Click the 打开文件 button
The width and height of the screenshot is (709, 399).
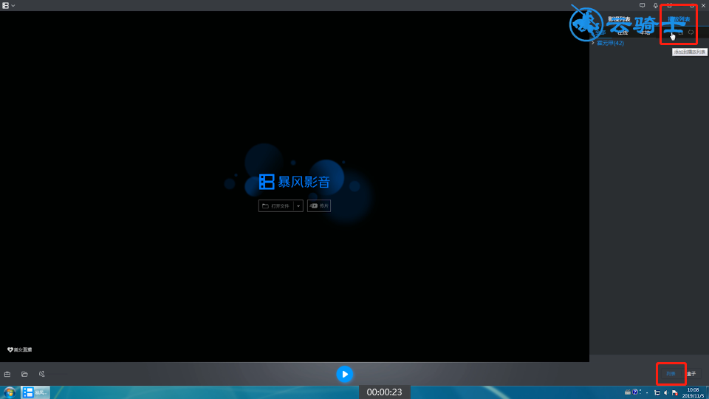click(275, 206)
